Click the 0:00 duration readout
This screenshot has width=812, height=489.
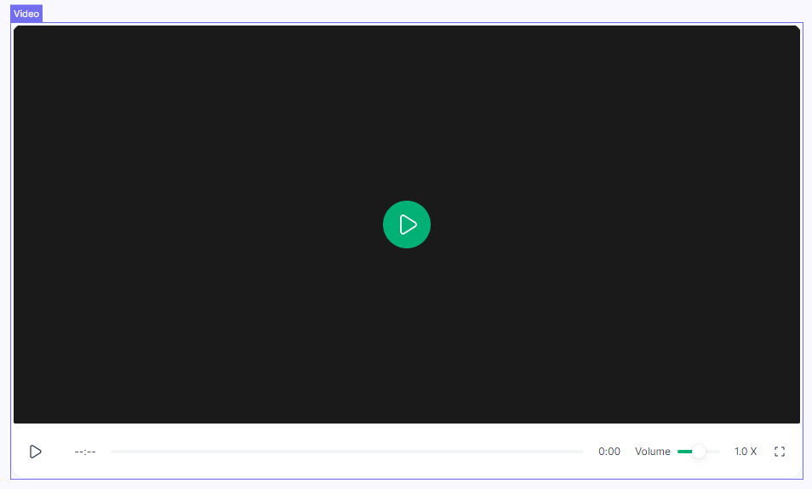coord(609,452)
